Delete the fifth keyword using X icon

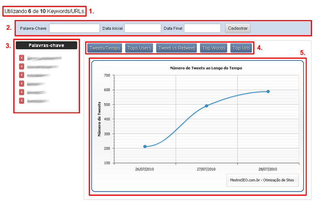pyautogui.click(x=22, y=92)
